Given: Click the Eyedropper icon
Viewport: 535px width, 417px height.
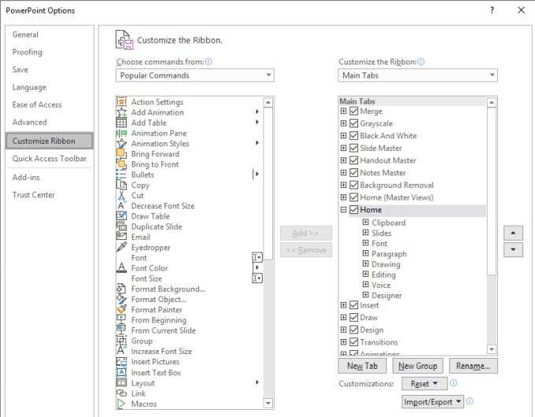Looking at the screenshot, I should point(121,247).
